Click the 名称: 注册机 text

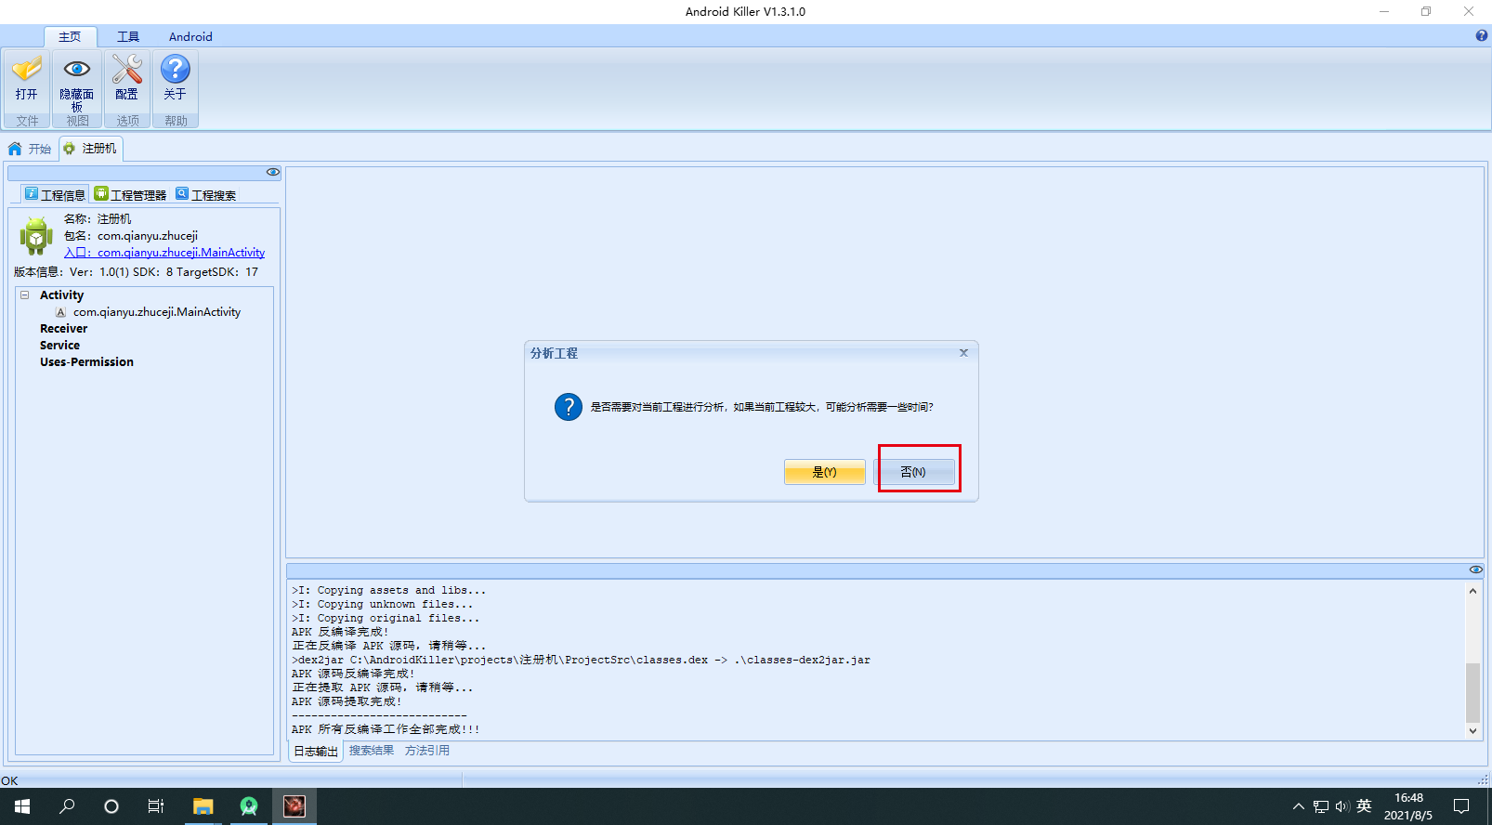tap(98, 219)
